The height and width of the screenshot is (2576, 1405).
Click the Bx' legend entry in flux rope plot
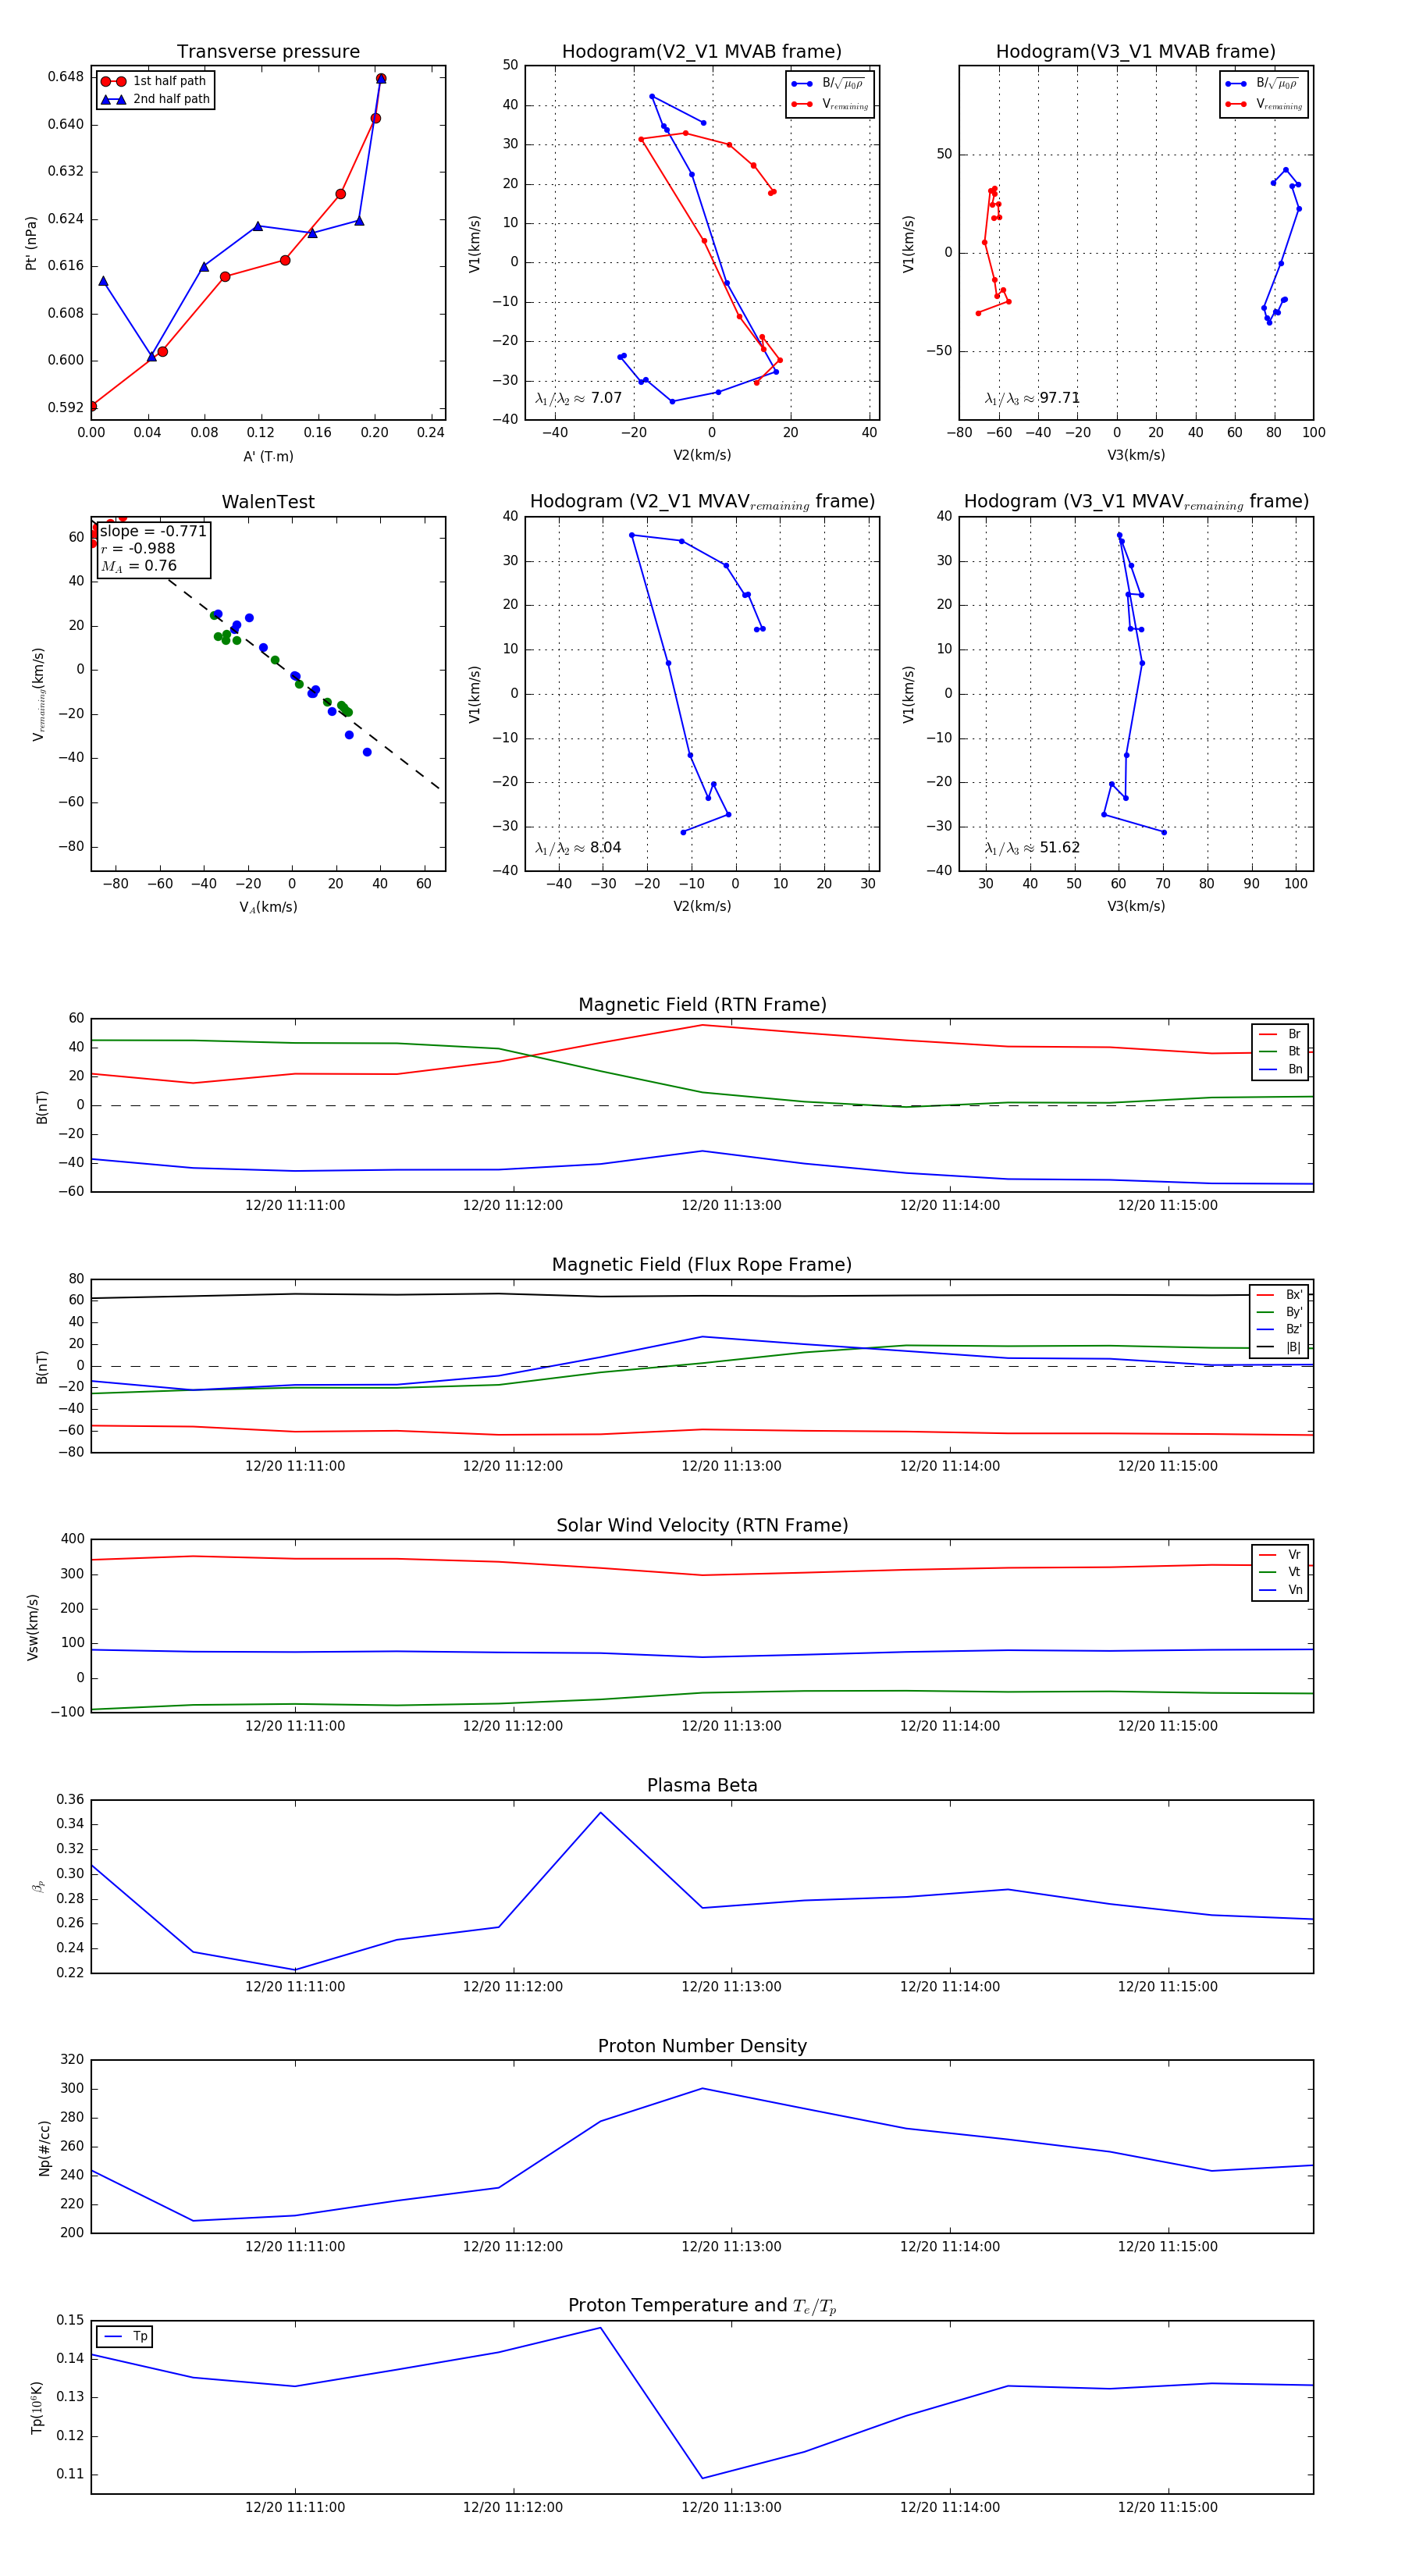click(x=1279, y=1295)
